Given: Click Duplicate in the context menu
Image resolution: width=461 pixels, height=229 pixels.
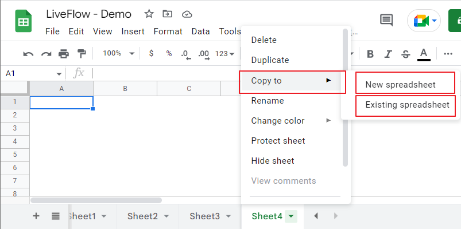Looking at the screenshot, I should (270, 60).
